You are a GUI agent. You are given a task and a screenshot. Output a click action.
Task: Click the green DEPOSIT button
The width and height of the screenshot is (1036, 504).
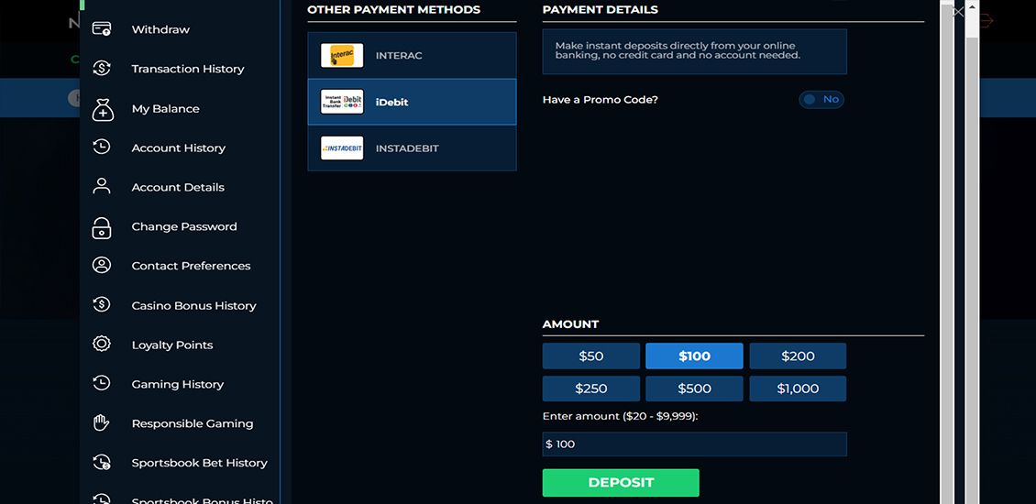[621, 483]
